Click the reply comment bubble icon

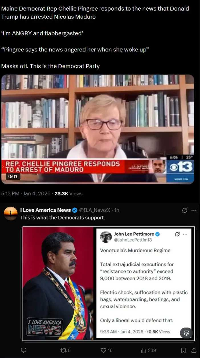coord(24,350)
